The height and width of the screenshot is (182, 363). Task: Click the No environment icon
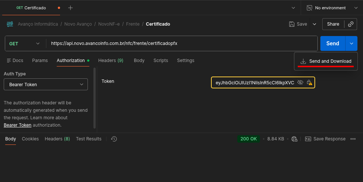309,8
